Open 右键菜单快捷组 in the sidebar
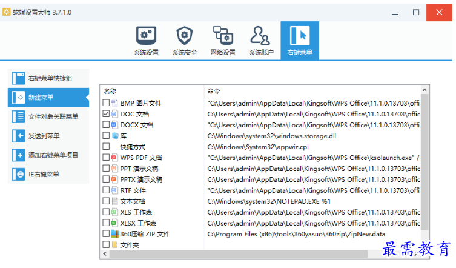This screenshot has height=268, width=456. pyautogui.click(x=48, y=78)
